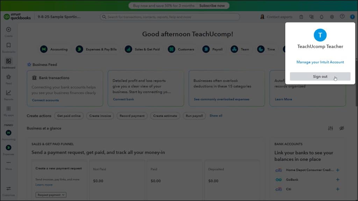
Task: Click the TeachUcomp profile avatar
Action: (x=352, y=16)
